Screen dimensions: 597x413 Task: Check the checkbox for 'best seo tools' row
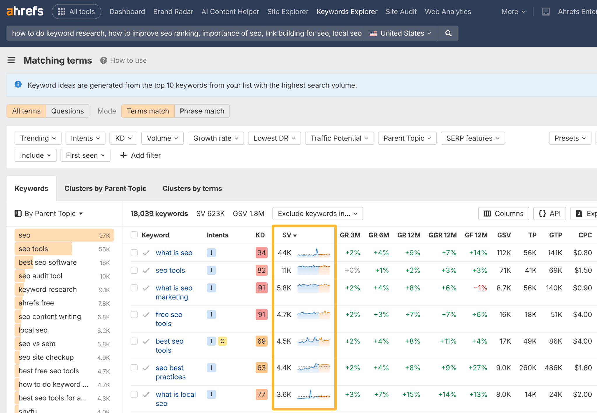click(x=134, y=341)
